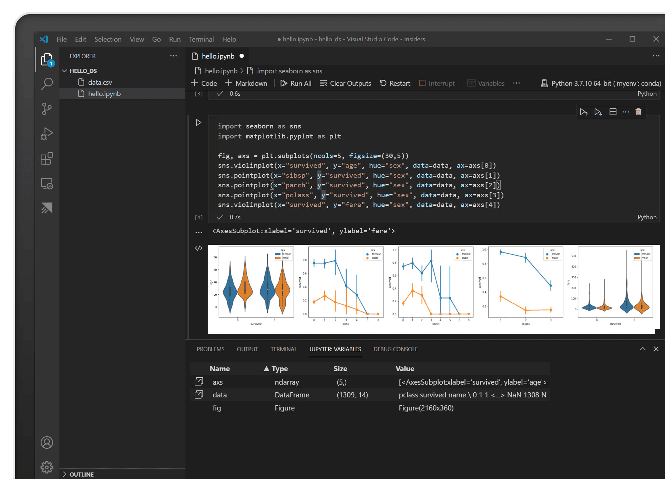The width and height of the screenshot is (665, 479).
Task: Open the Manage settings gear
Action: (x=47, y=467)
